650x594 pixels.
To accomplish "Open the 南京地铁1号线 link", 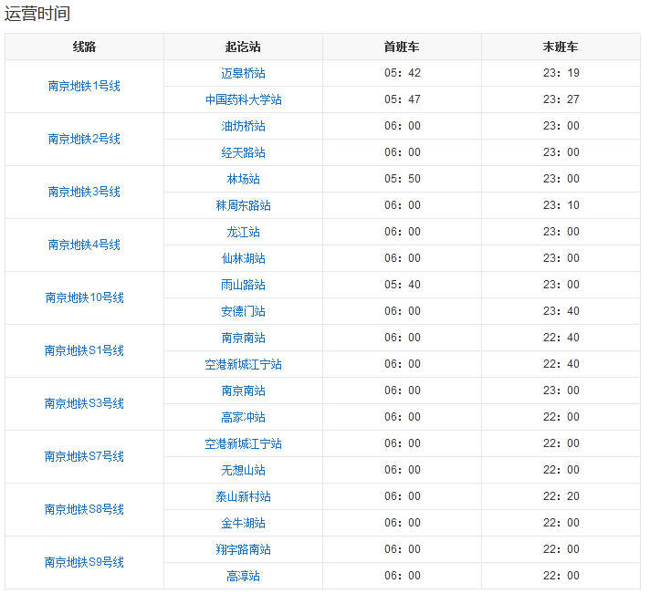I will (x=84, y=86).
